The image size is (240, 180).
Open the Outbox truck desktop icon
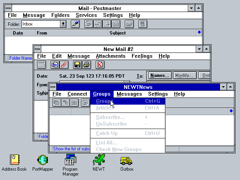pyautogui.click(x=127, y=164)
